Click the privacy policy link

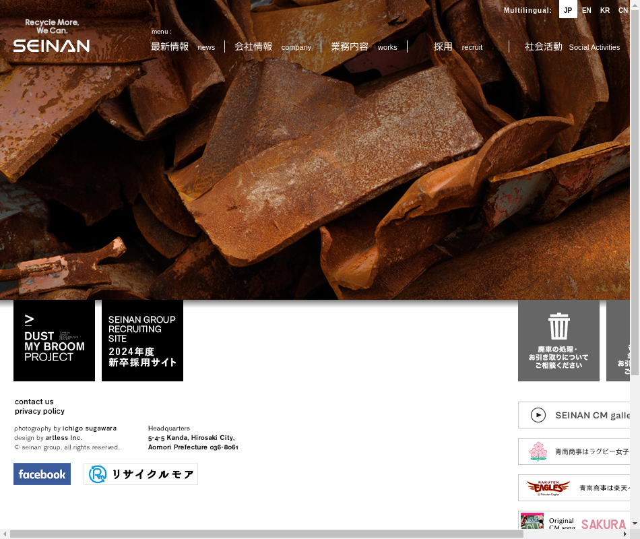(40, 411)
